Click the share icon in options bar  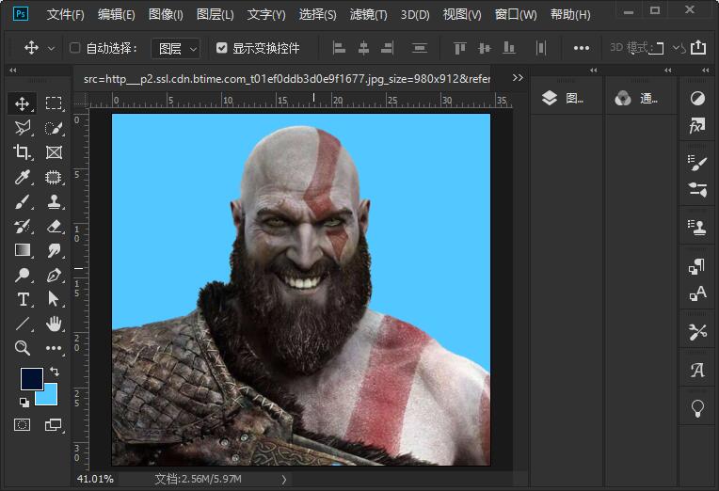(x=698, y=47)
